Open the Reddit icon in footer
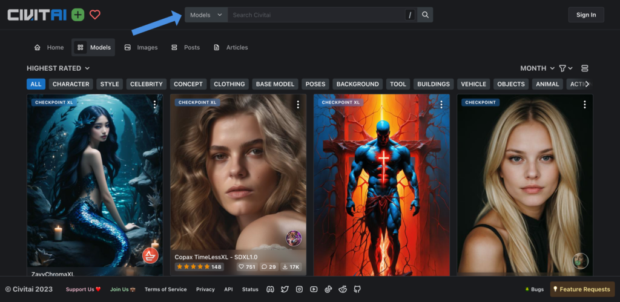This screenshot has height=302, width=620. point(343,289)
